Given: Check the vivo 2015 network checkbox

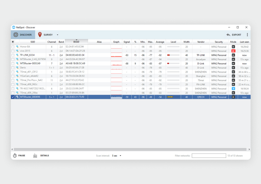Looking at the screenshot, I should pyautogui.click(x=13, y=51).
